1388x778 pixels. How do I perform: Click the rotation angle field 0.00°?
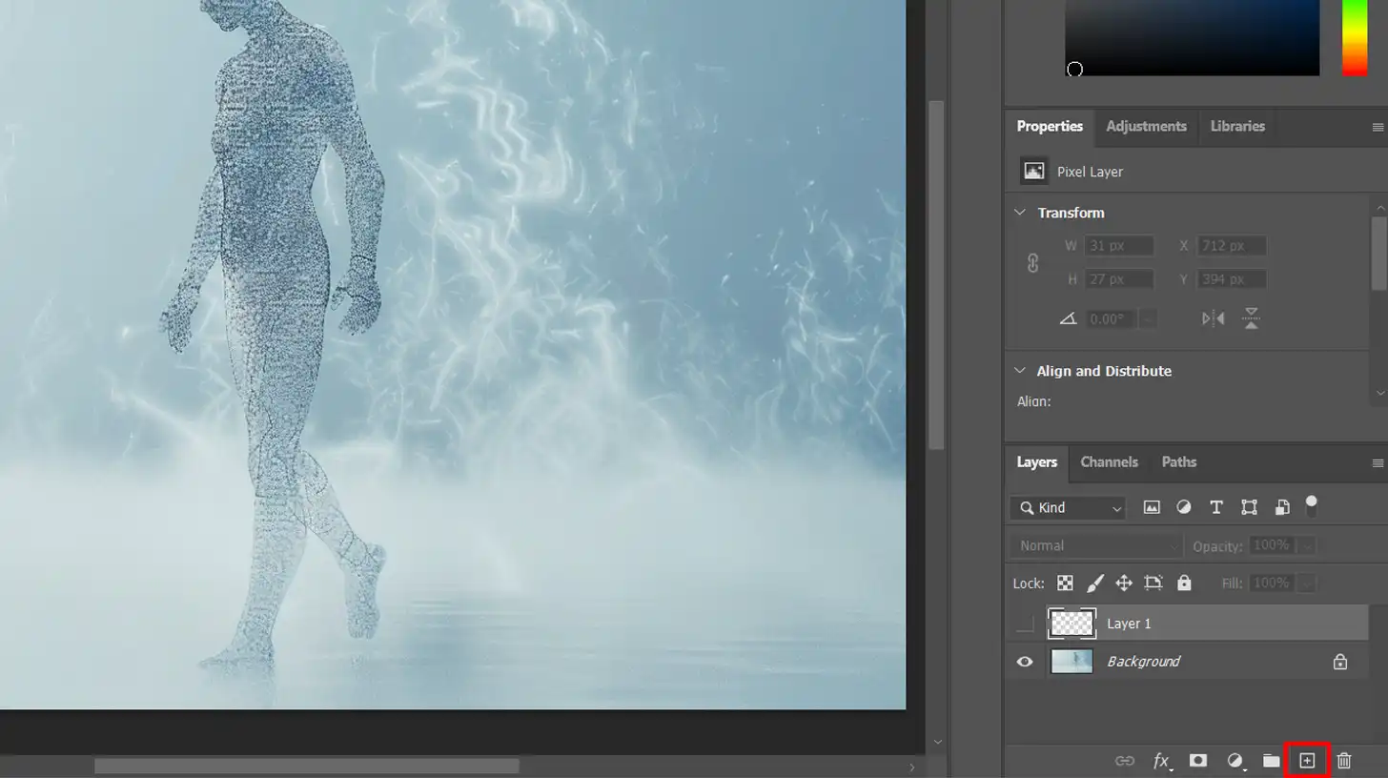pos(1111,319)
